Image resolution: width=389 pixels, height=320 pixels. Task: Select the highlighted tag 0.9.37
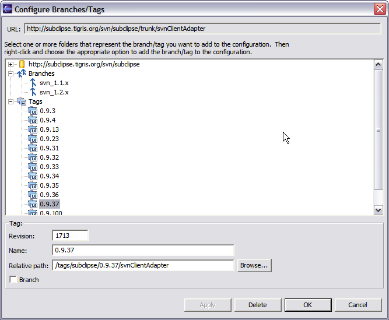(x=50, y=204)
